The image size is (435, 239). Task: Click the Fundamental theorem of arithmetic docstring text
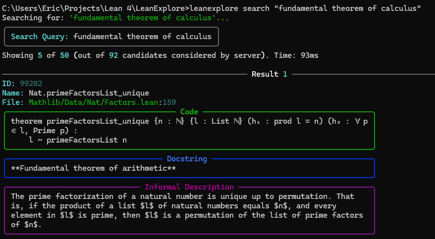pos(93,168)
